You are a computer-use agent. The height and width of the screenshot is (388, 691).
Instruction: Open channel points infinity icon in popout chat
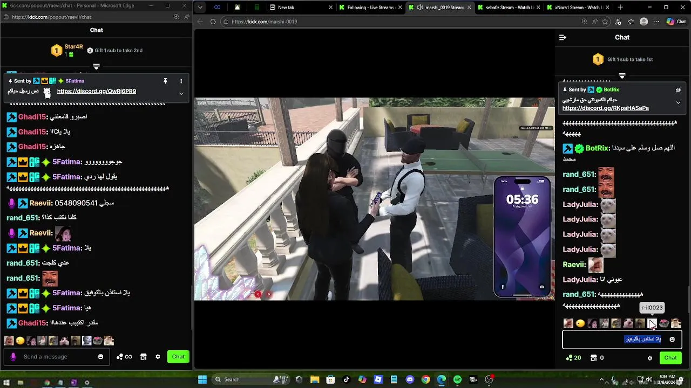coord(124,357)
